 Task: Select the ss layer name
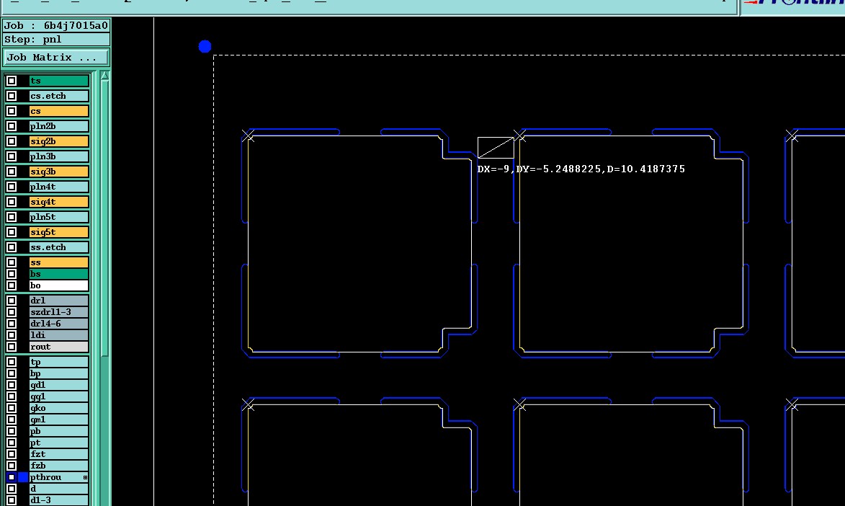[59, 262]
